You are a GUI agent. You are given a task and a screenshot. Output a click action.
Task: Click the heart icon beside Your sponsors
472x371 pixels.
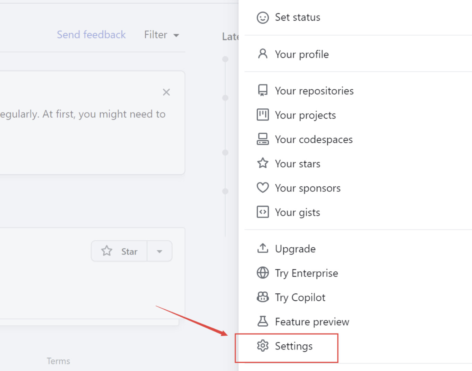pyautogui.click(x=263, y=187)
